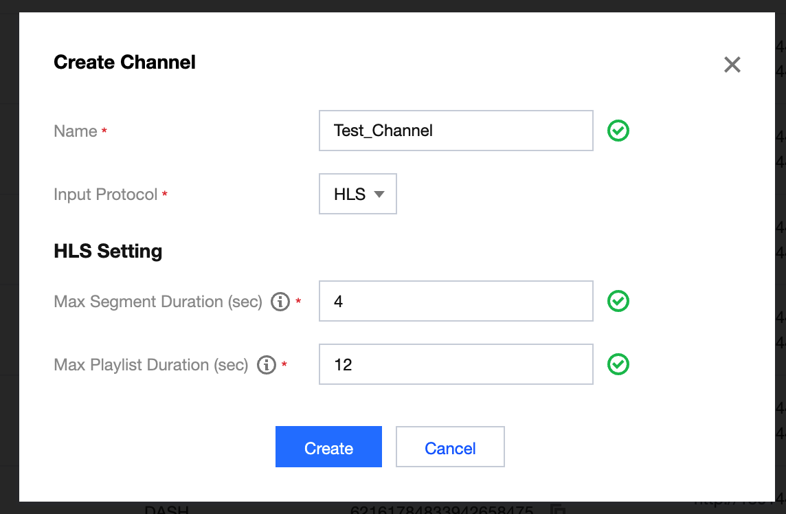Click the copy icon below the dialog
The image size is (786, 514).
click(558, 510)
